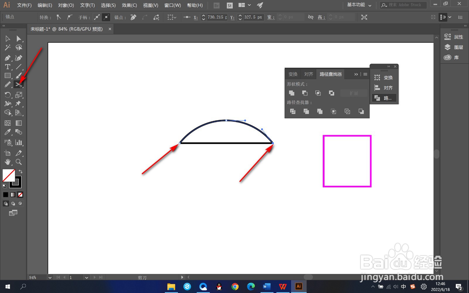Search Adobe Stock field
The image size is (469, 293).
pyautogui.click(x=404, y=5)
